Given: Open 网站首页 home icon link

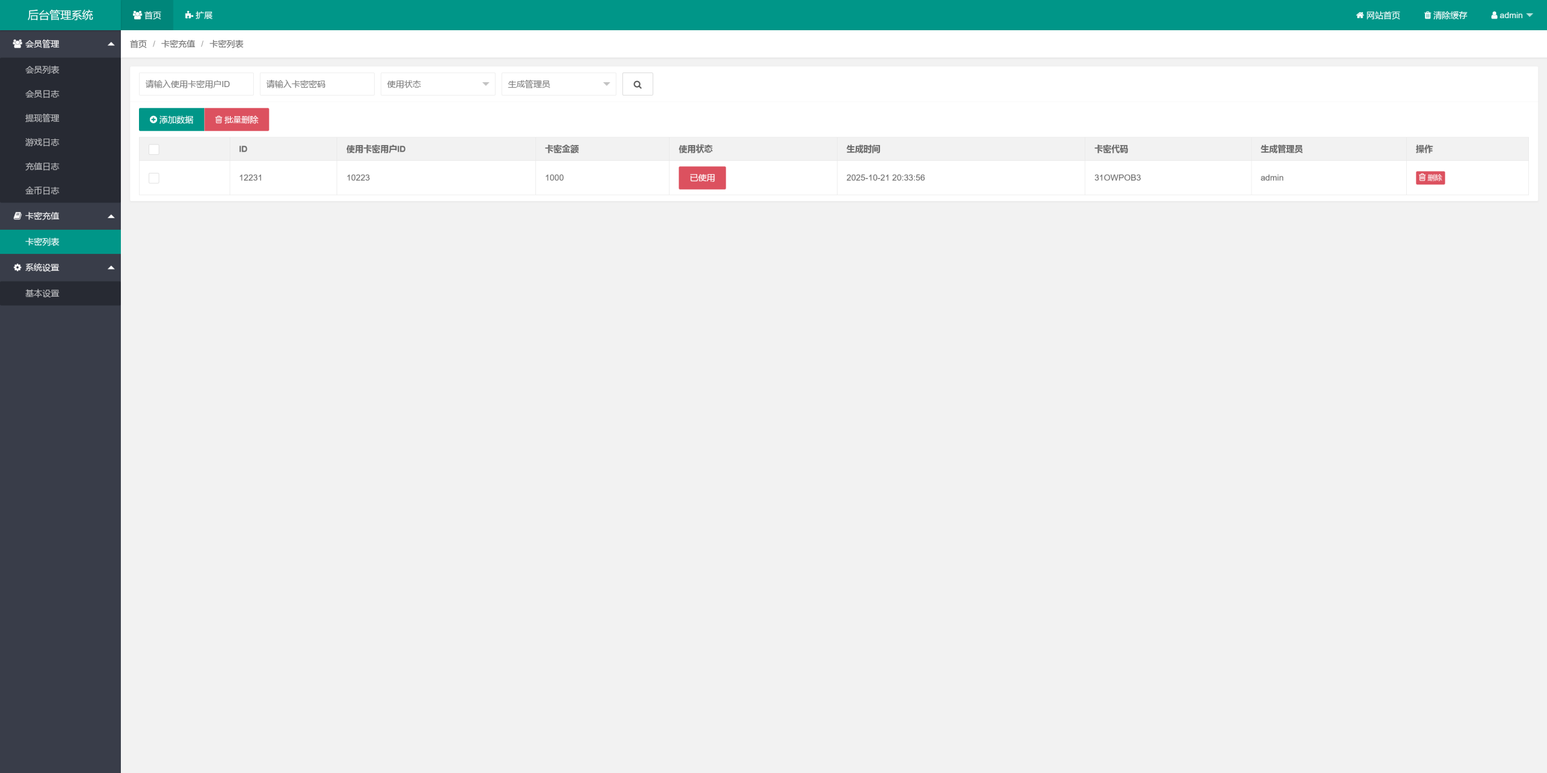Looking at the screenshot, I should point(1378,15).
